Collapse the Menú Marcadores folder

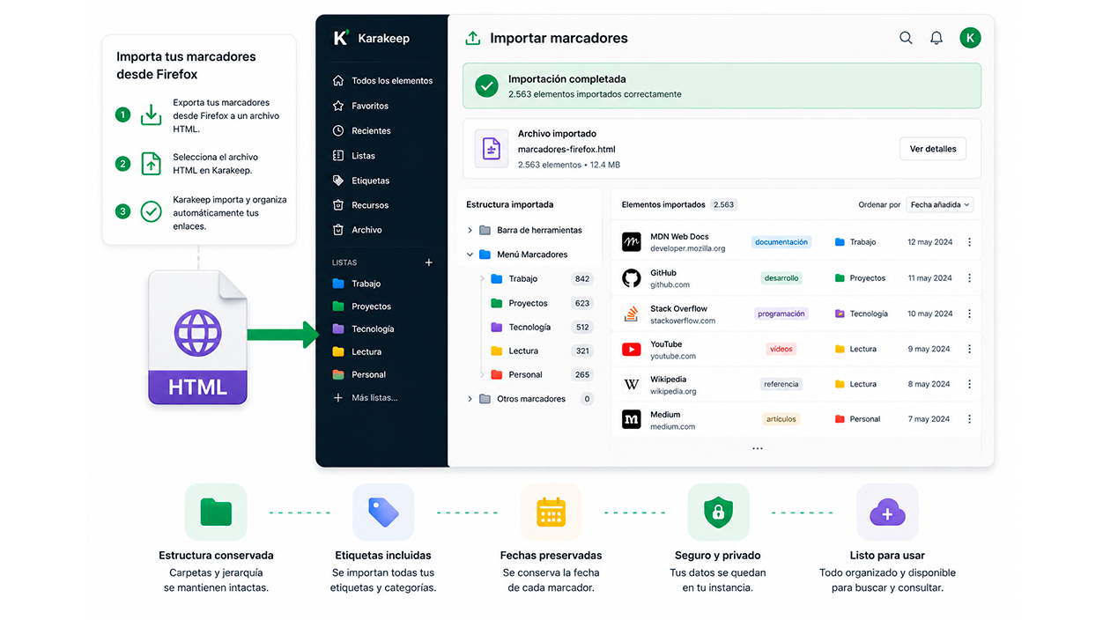tap(470, 255)
